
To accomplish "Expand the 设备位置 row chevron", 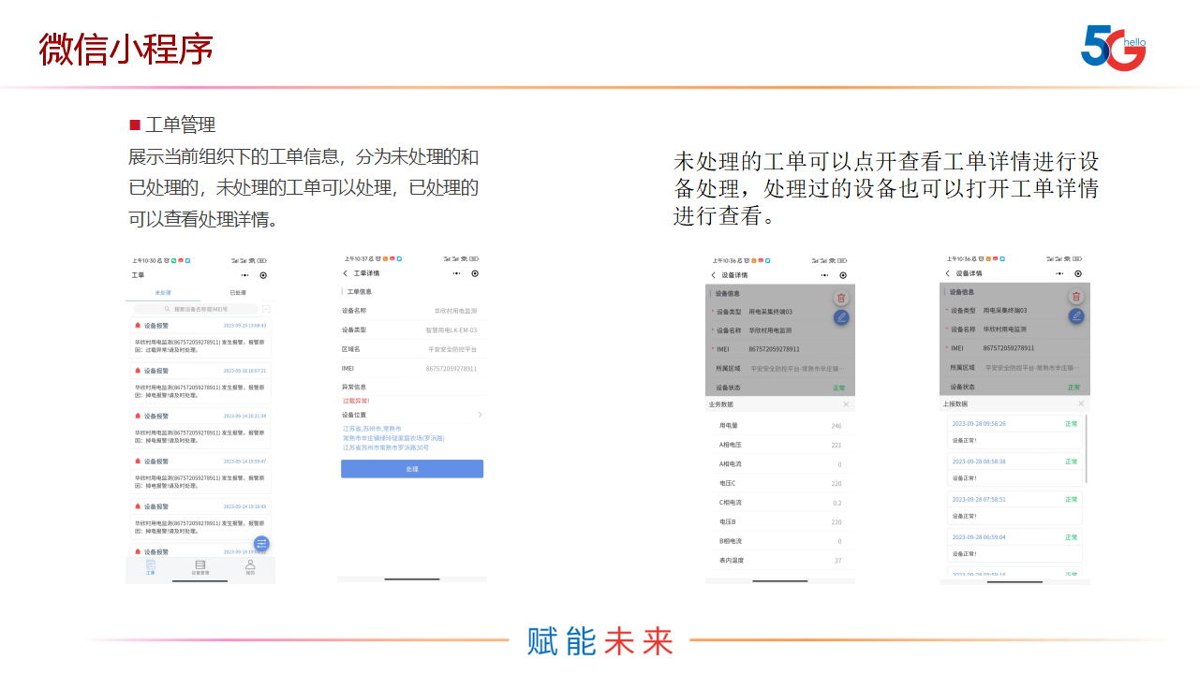I will pos(481,415).
